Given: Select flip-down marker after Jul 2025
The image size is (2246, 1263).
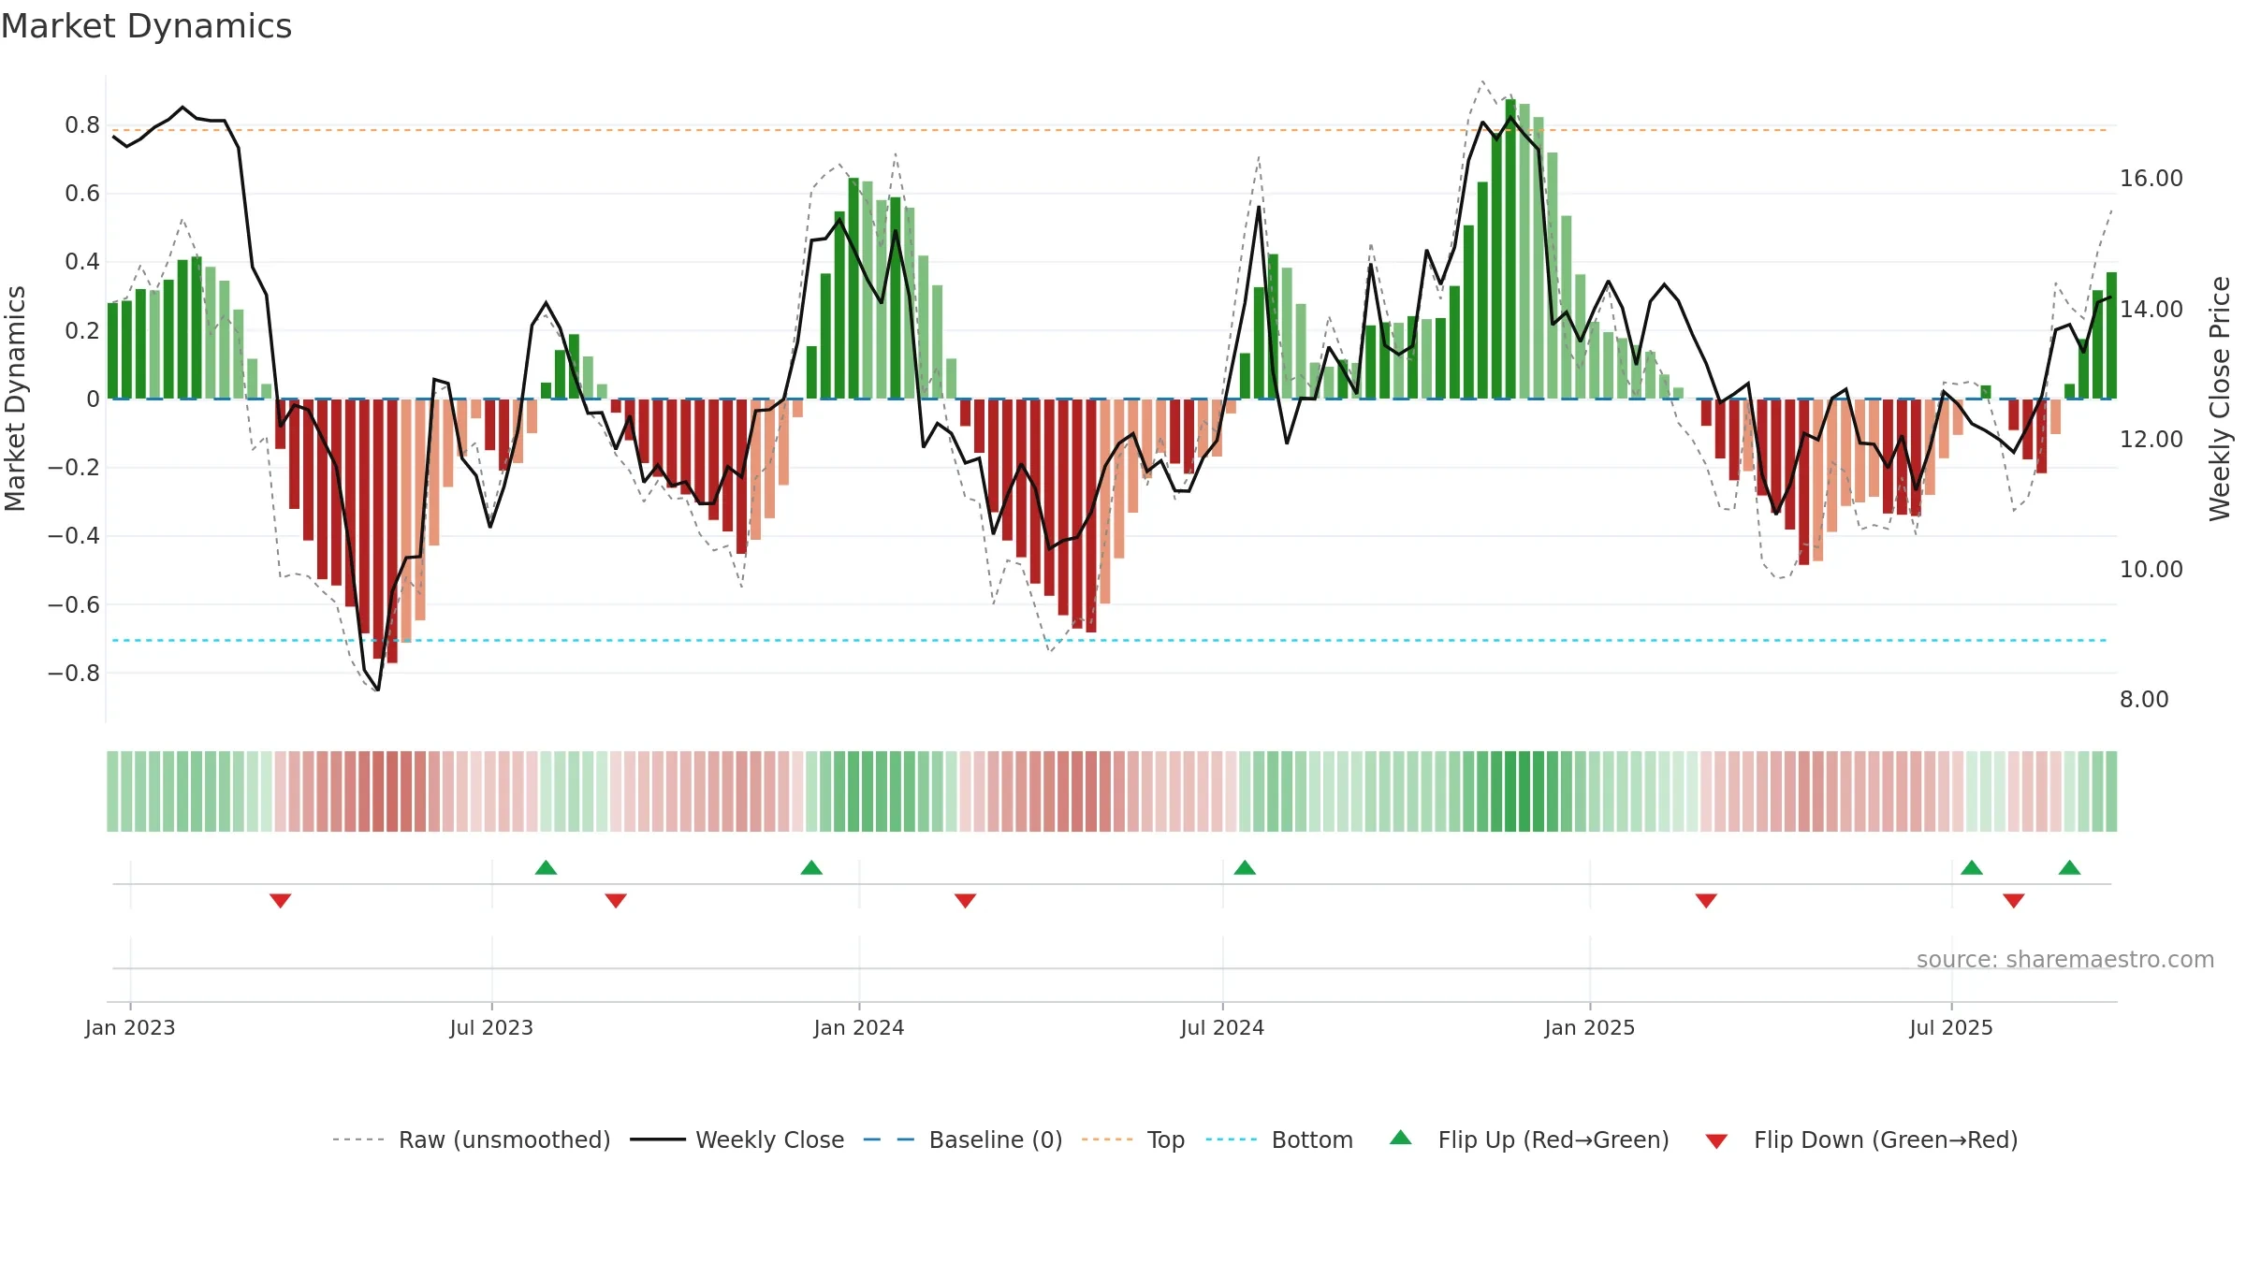Looking at the screenshot, I should [2014, 900].
